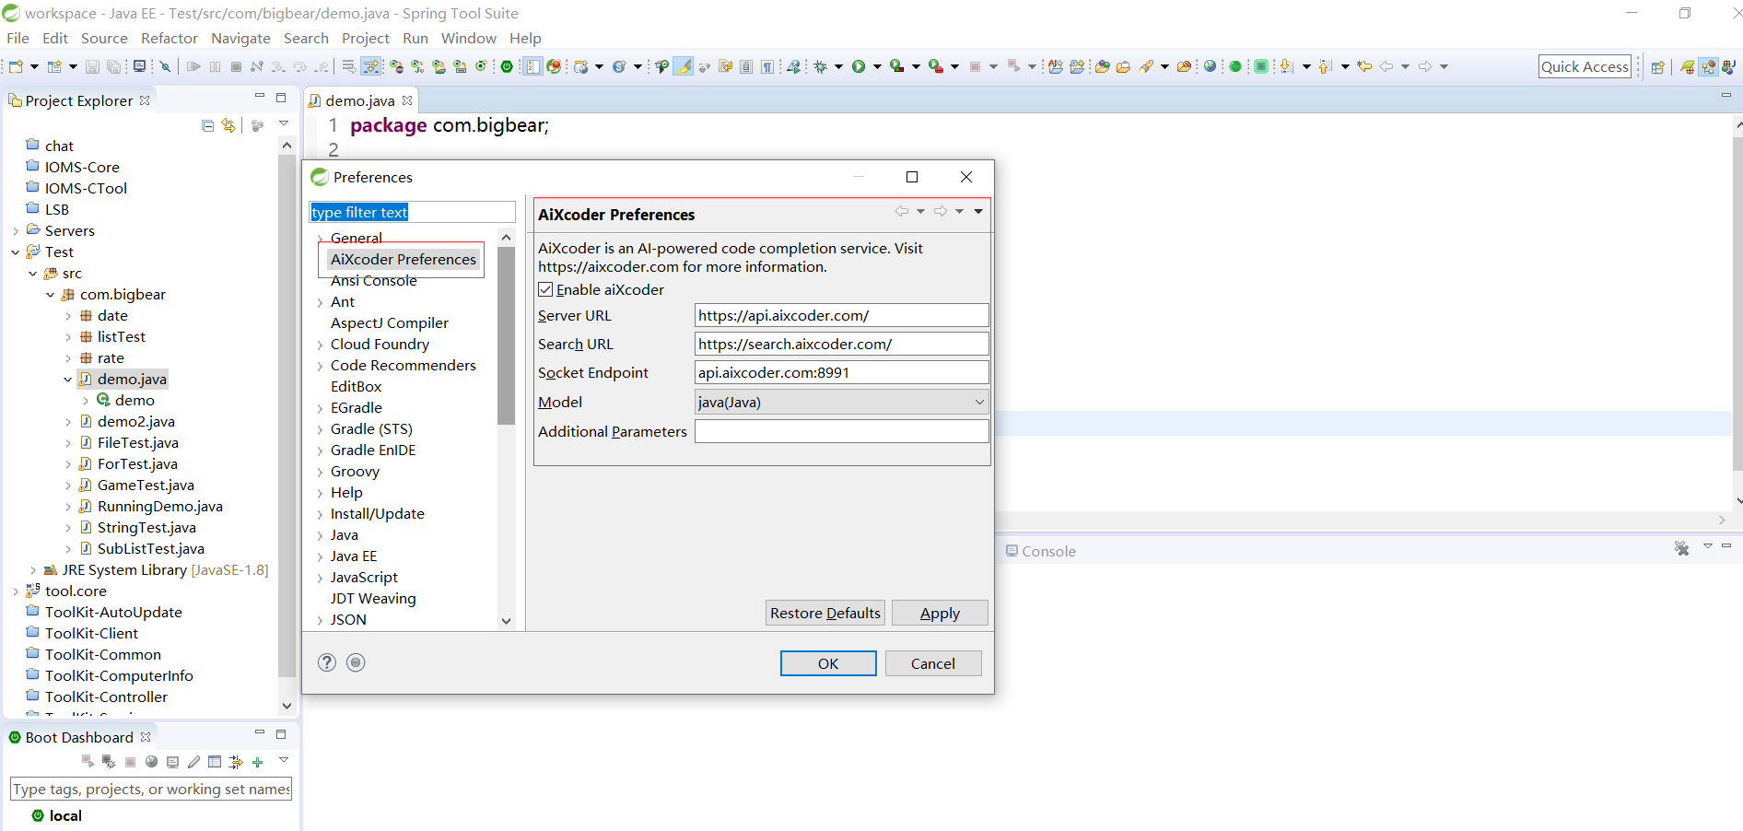Uncheck the Enable aiXcoder checkbox
Screen dimensions: 1743x831
545,289
